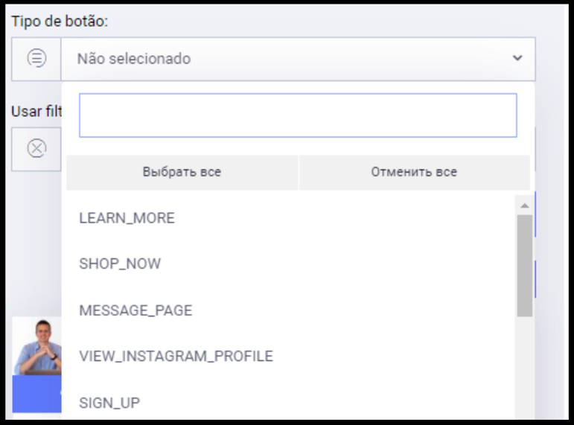Select the LEARN_MORE option
Screen dimensions: 574x425
(x=287, y=218)
